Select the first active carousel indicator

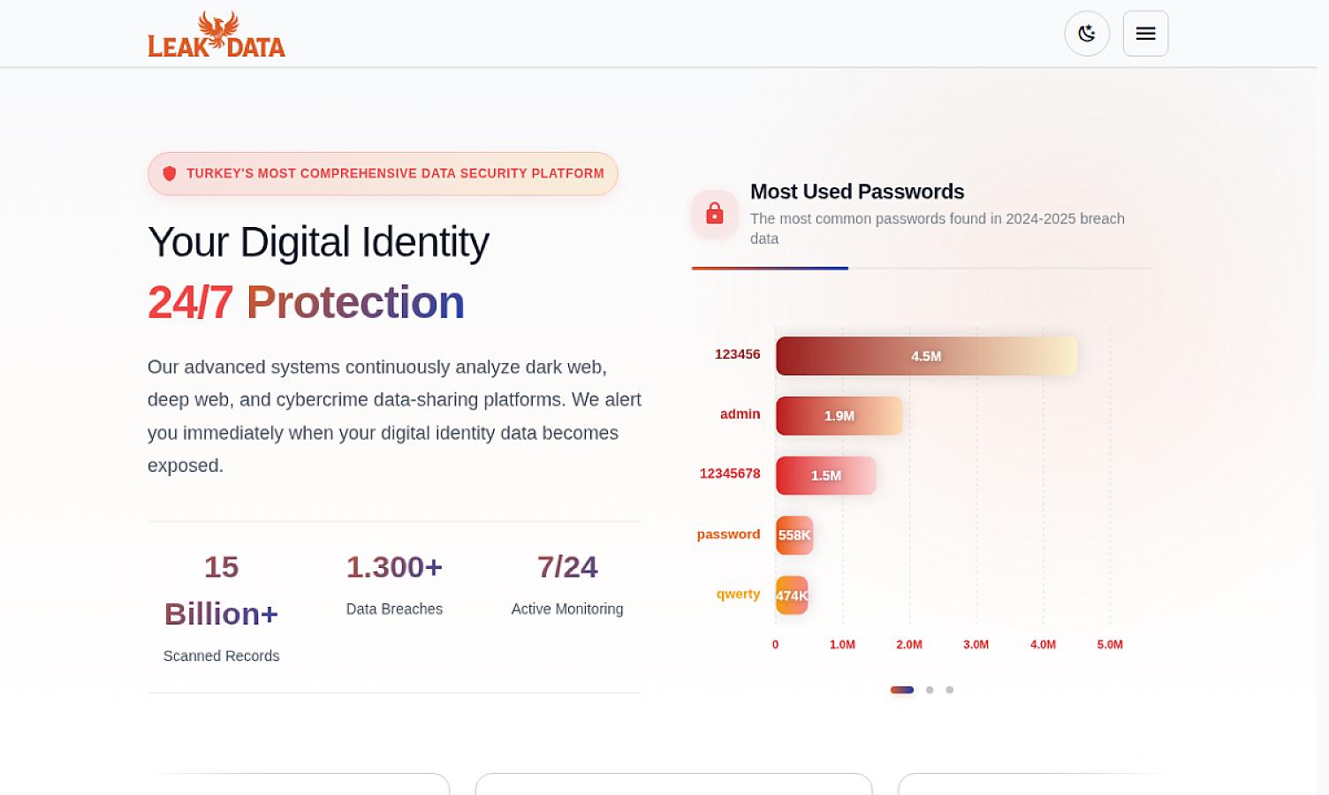[x=902, y=690]
